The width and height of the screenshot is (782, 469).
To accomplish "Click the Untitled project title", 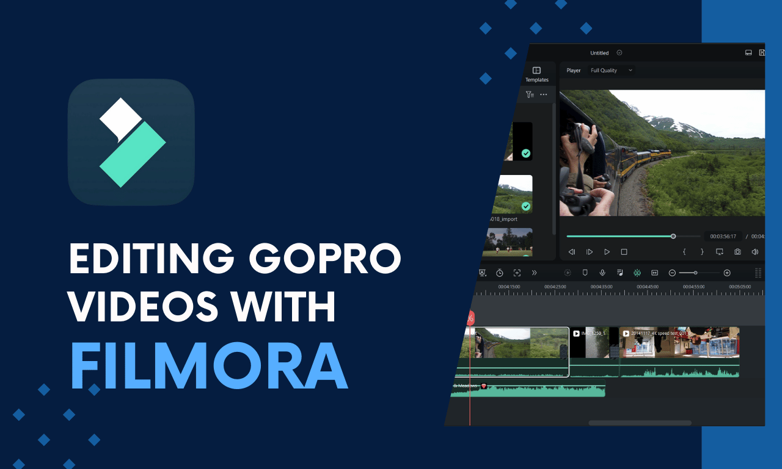I will point(599,53).
